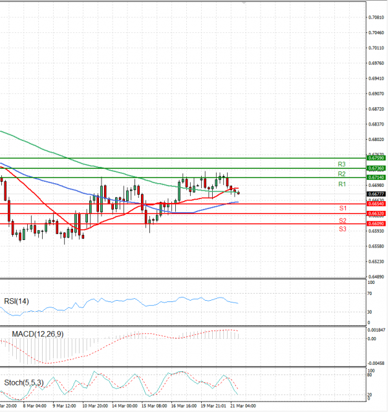Click the R3 resistance label

tap(342, 164)
